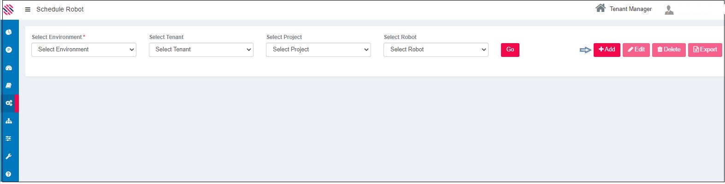Click the help question mark icon
This screenshot has height=184, width=725.
click(x=8, y=174)
